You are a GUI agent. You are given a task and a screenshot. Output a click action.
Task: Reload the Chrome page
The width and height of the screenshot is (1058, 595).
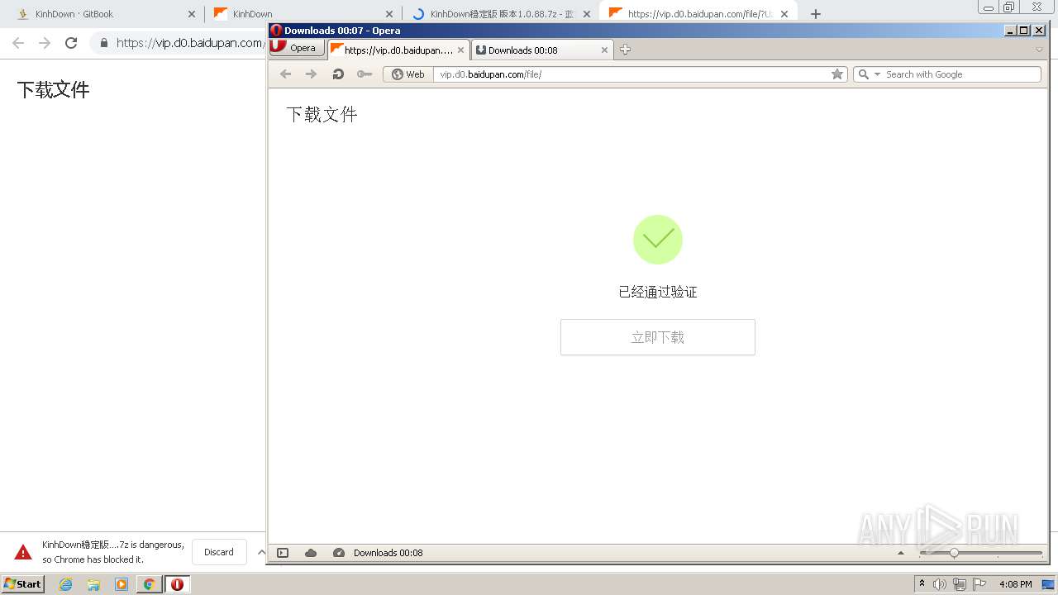[x=71, y=43]
